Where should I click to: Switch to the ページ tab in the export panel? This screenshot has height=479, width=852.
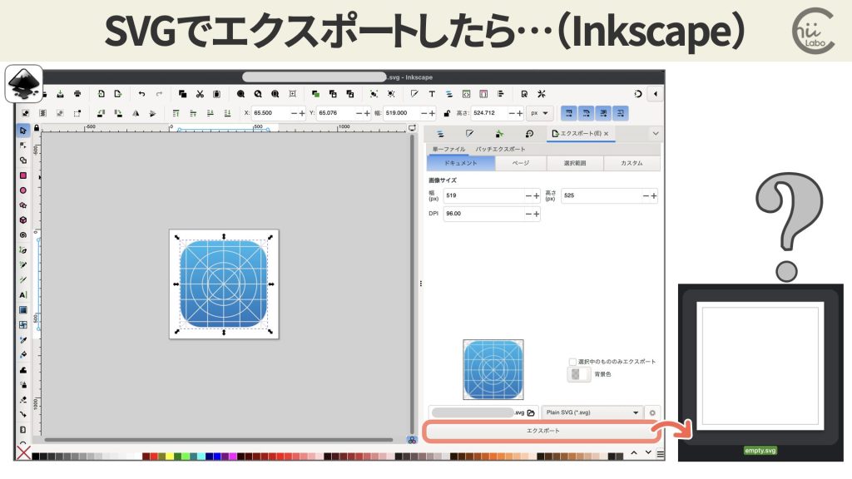pyautogui.click(x=523, y=163)
